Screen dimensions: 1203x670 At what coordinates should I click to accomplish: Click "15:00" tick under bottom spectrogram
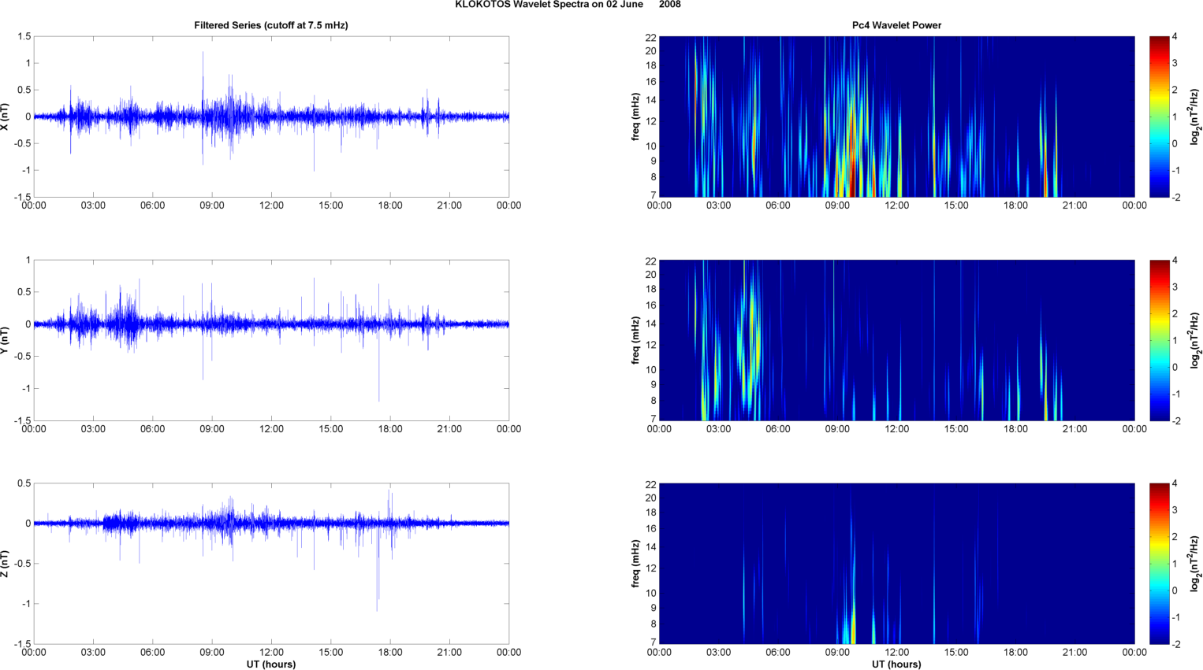(956, 652)
